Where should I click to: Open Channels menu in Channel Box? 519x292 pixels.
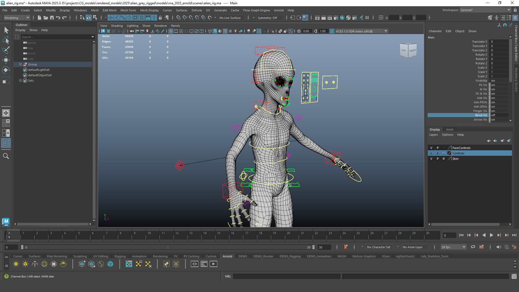435,31
